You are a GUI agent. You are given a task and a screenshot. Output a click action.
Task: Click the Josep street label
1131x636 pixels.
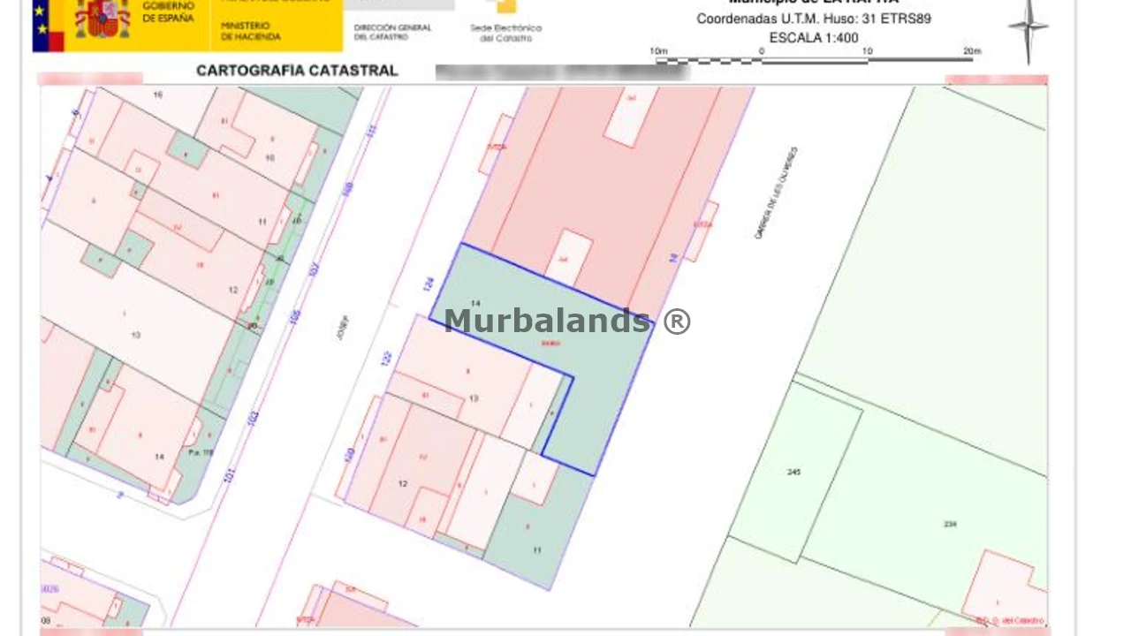(x=345, y=327)
